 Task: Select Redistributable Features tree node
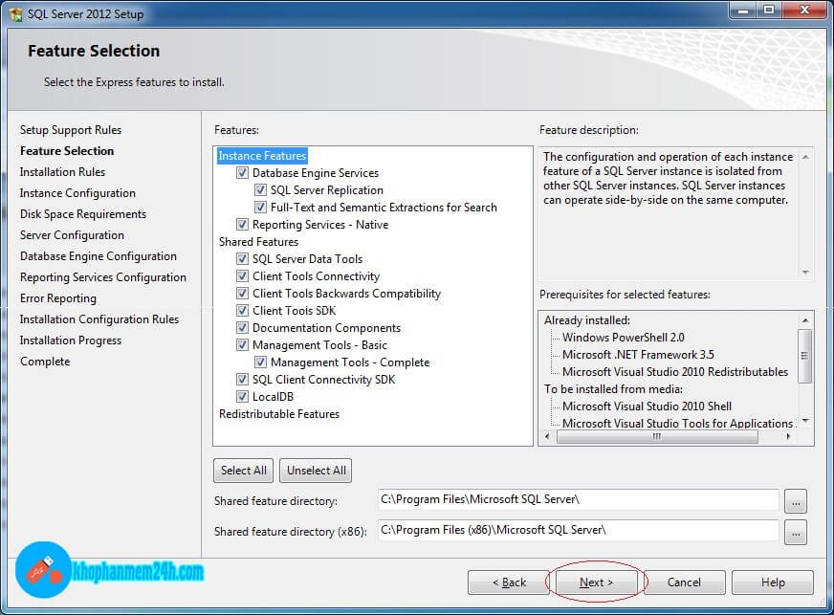(x=278, y=414)
